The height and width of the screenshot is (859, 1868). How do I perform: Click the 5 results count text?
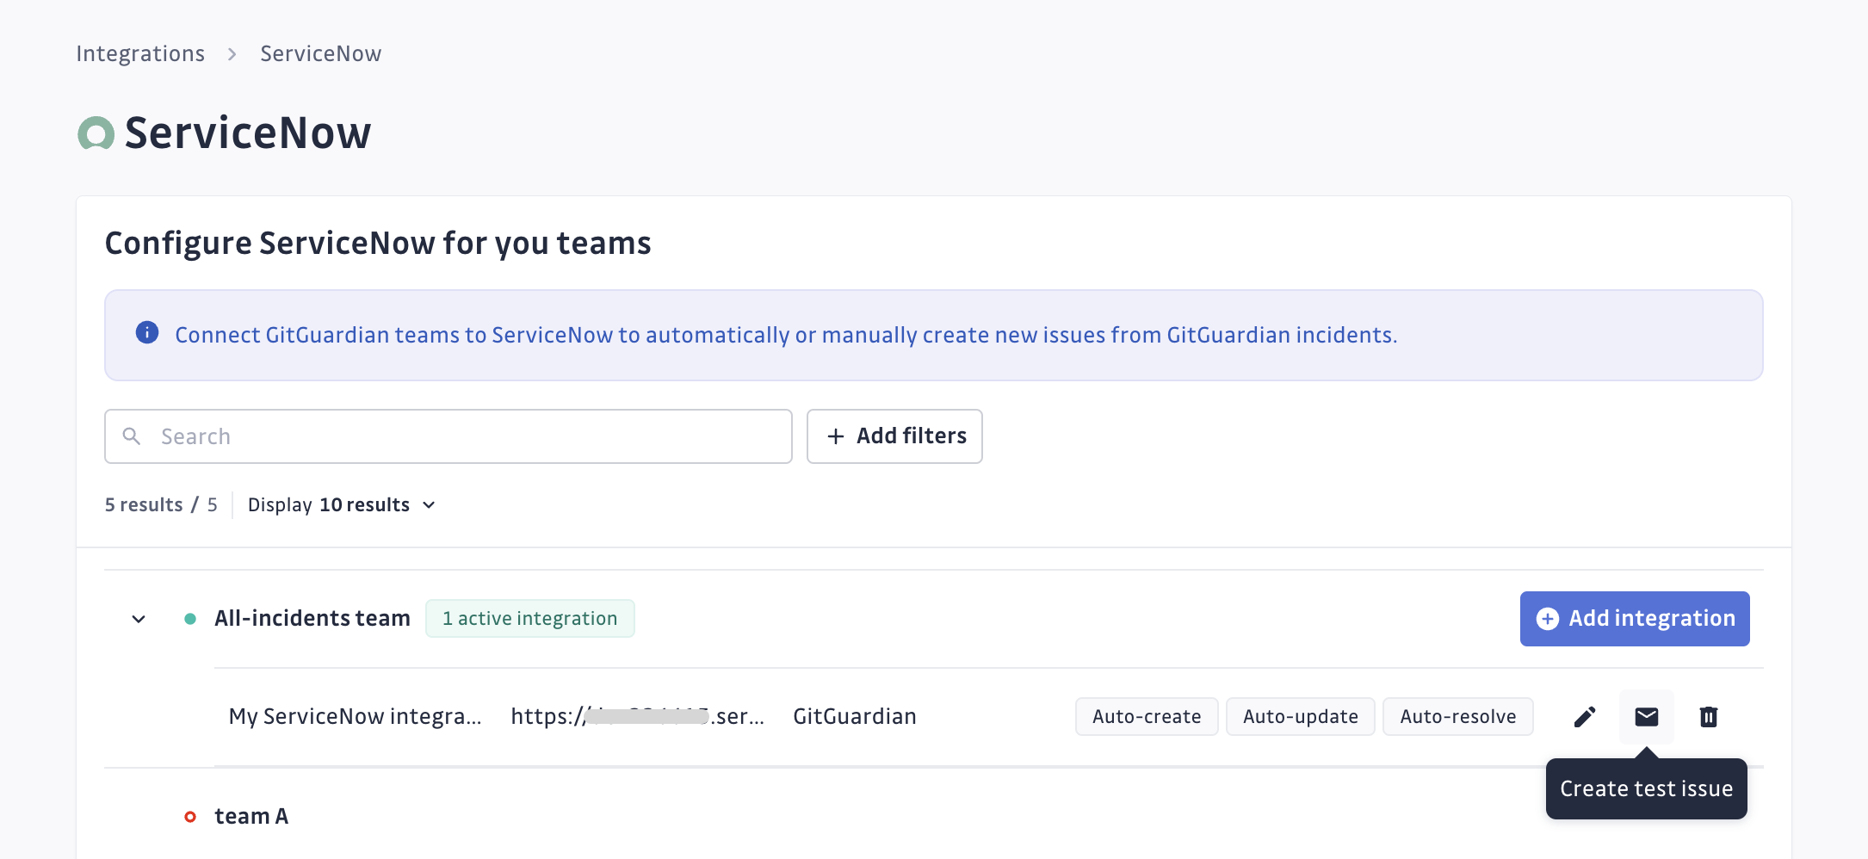click(161, 504)
